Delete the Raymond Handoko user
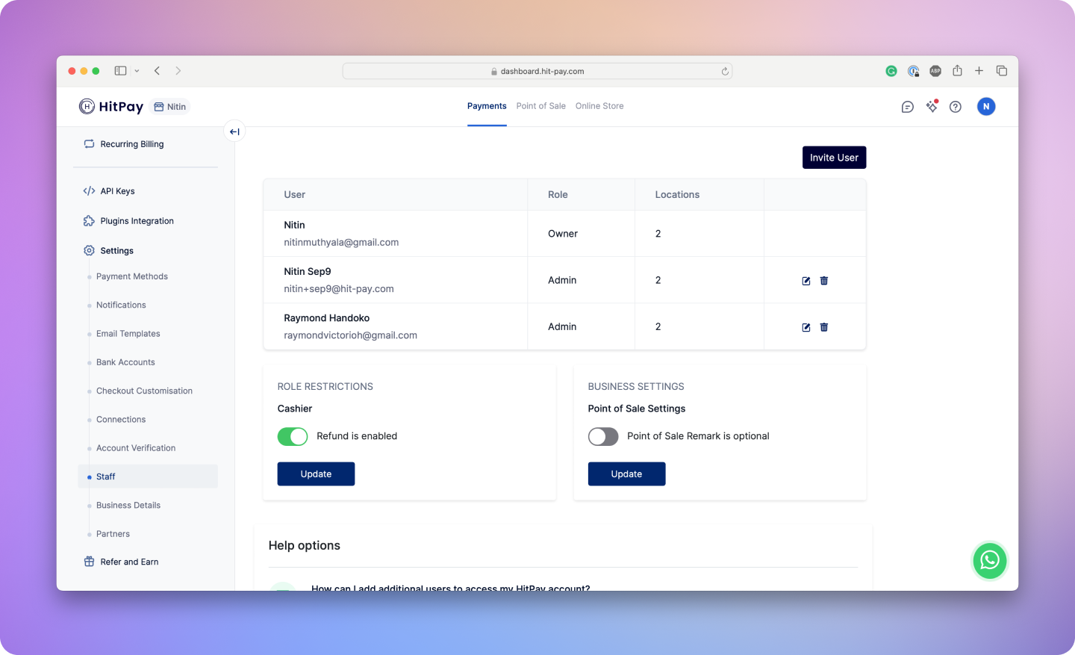 pos(824,327)
